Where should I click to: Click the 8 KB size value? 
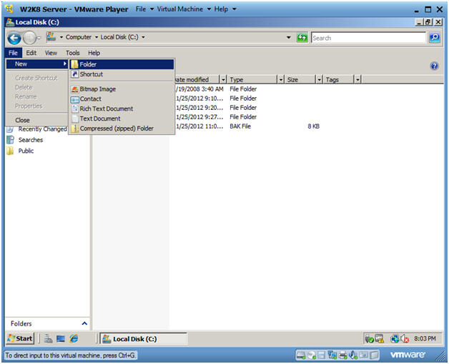pyautogui.click(x=314, y=126)
